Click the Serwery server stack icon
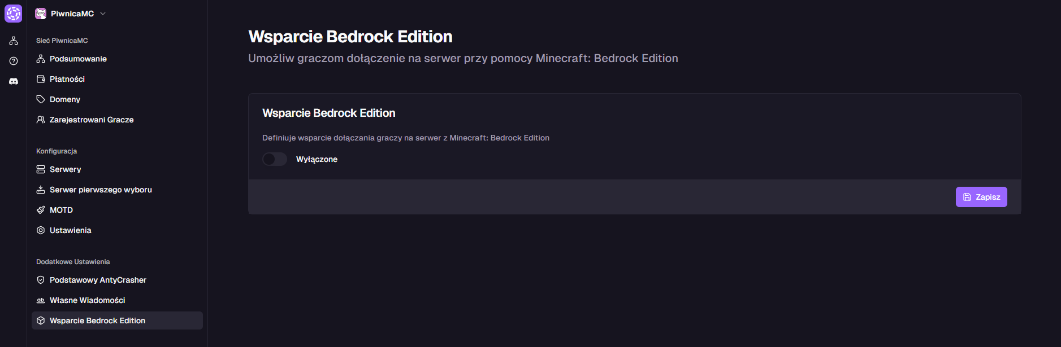 pyautogui.click(x=41, y=169)
